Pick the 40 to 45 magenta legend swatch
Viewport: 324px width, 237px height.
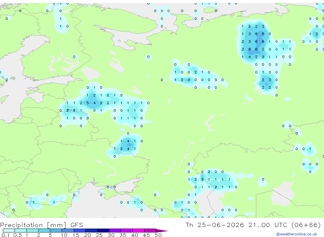pyautogui.click(x=138, y=231)
